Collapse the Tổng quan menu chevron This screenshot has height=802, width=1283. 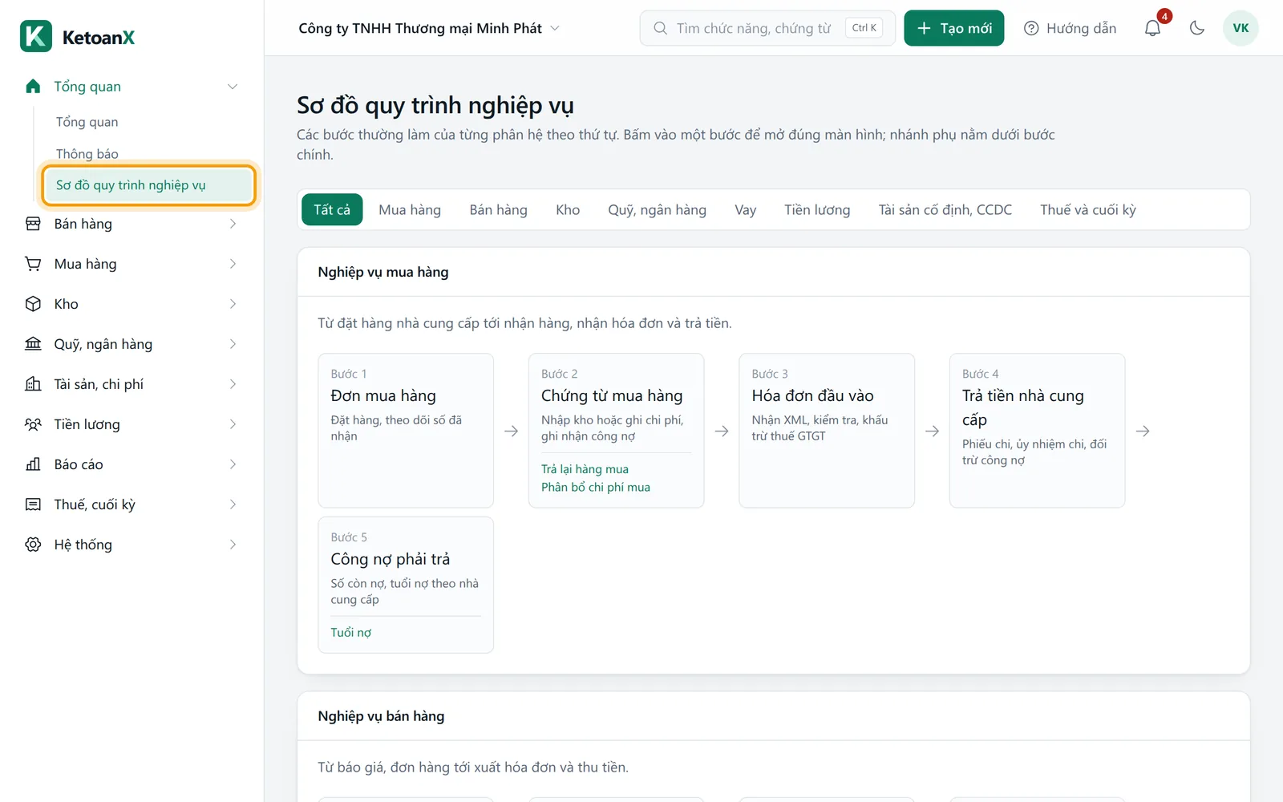click(233, 87)
